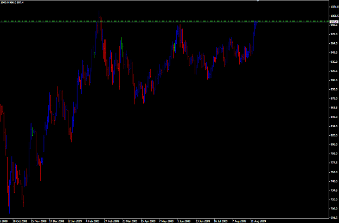Click the 978.0 price scale label
The image size is (339, 223).
(x=334, y=34)
